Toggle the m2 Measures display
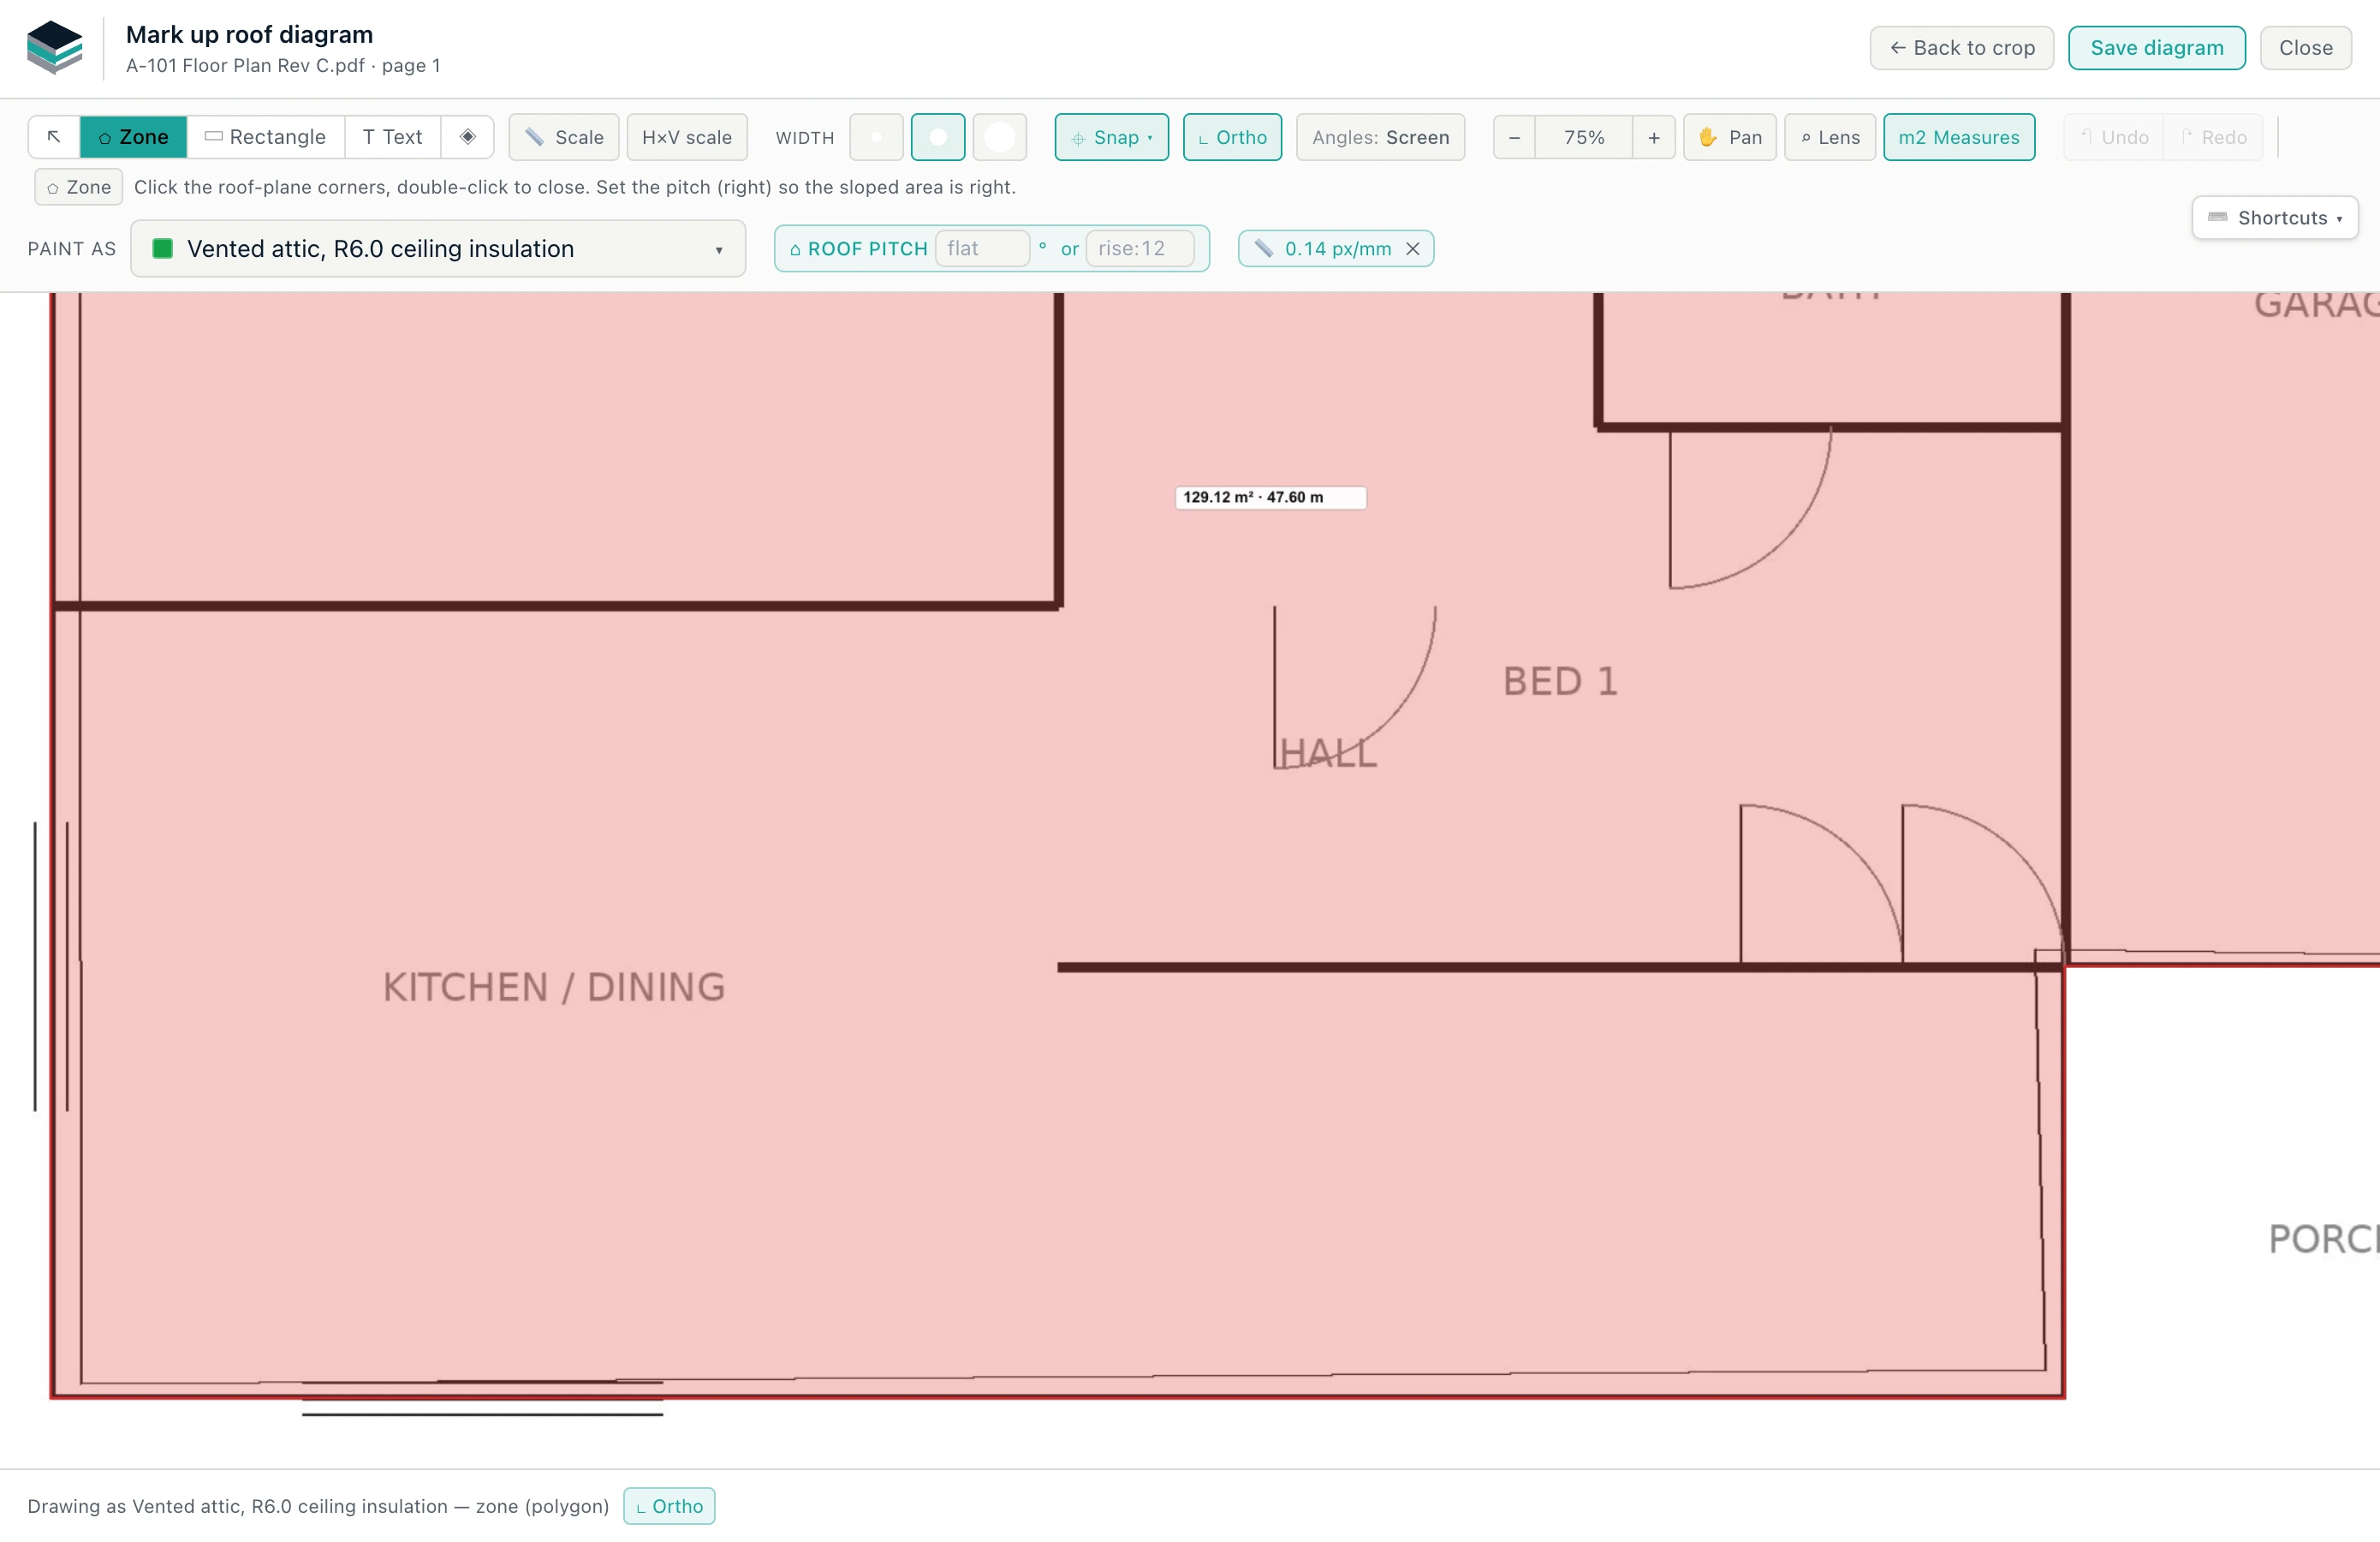 (1959, 137)
